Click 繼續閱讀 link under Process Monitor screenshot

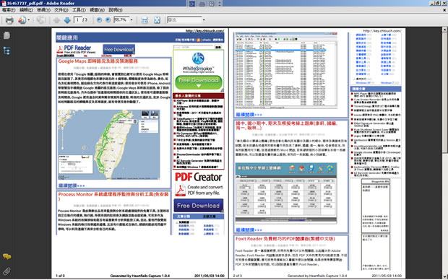point(249,115)
